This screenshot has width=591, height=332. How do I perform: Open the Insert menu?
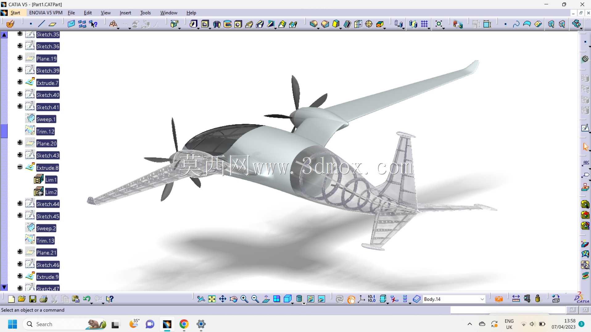125,13
